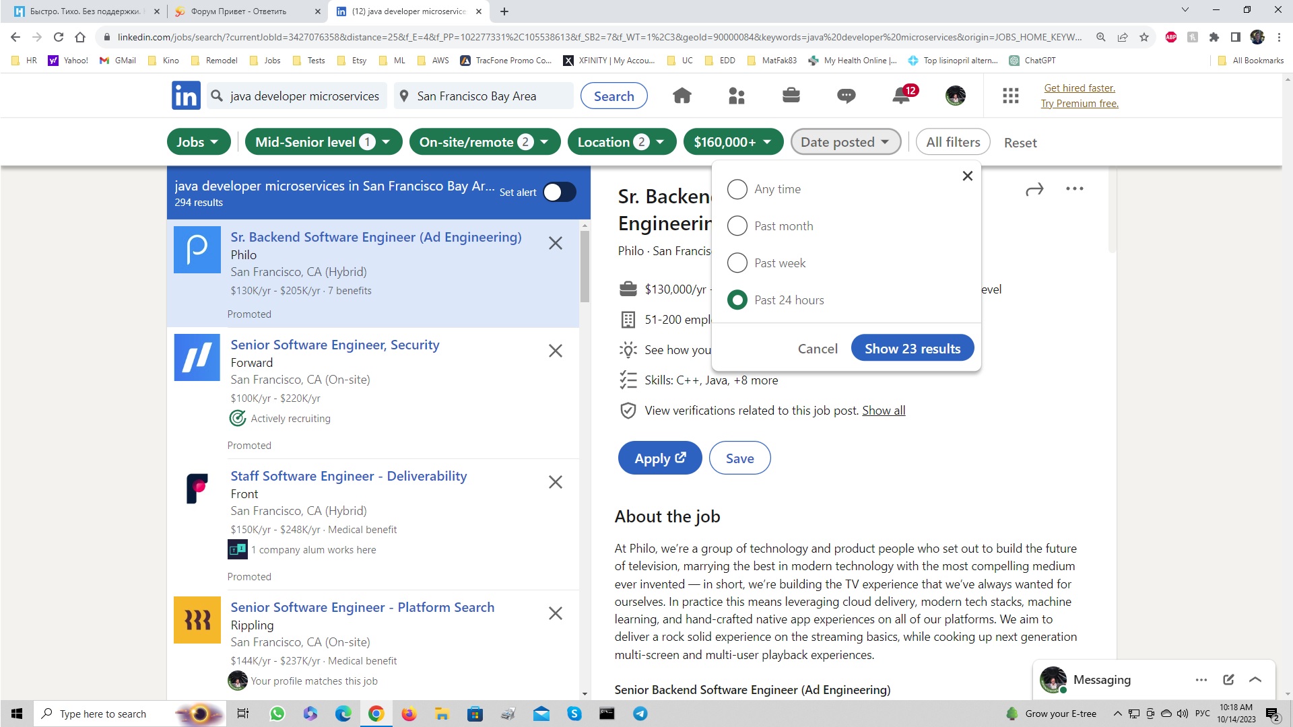Open All filters panel
1293x727 pixels.
click(x=953, y=142)
